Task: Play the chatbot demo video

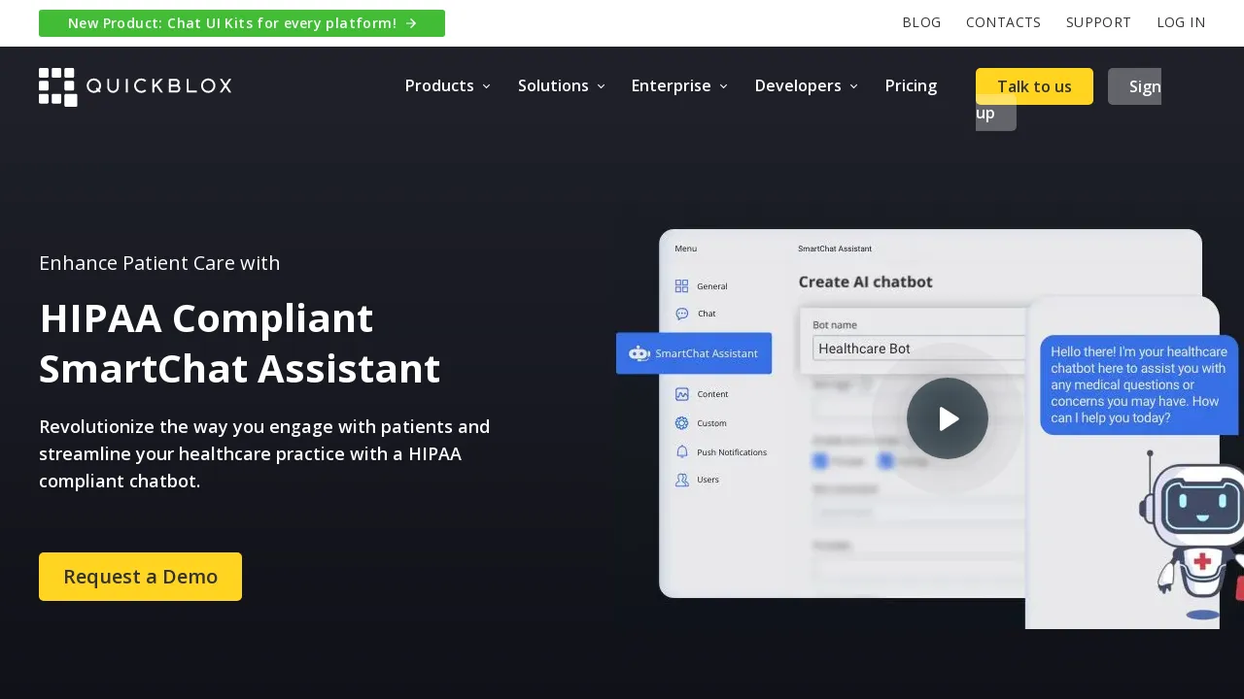Action: [948, 418]
